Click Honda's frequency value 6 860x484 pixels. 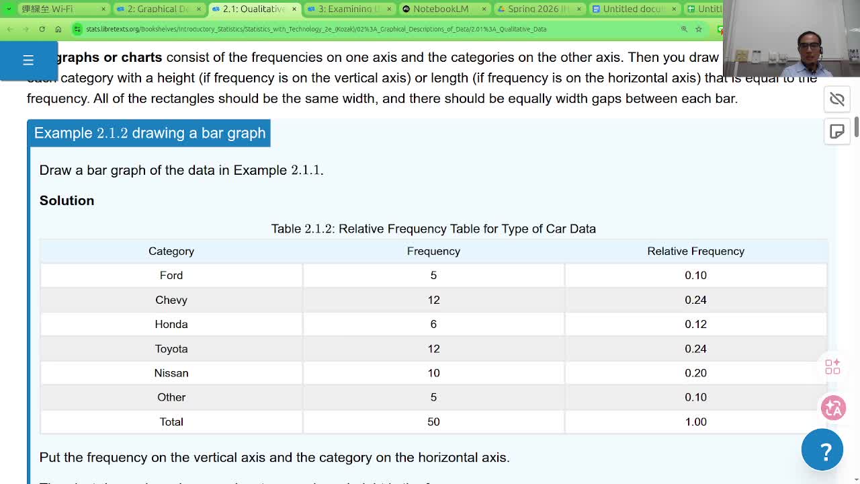point(433,324)
